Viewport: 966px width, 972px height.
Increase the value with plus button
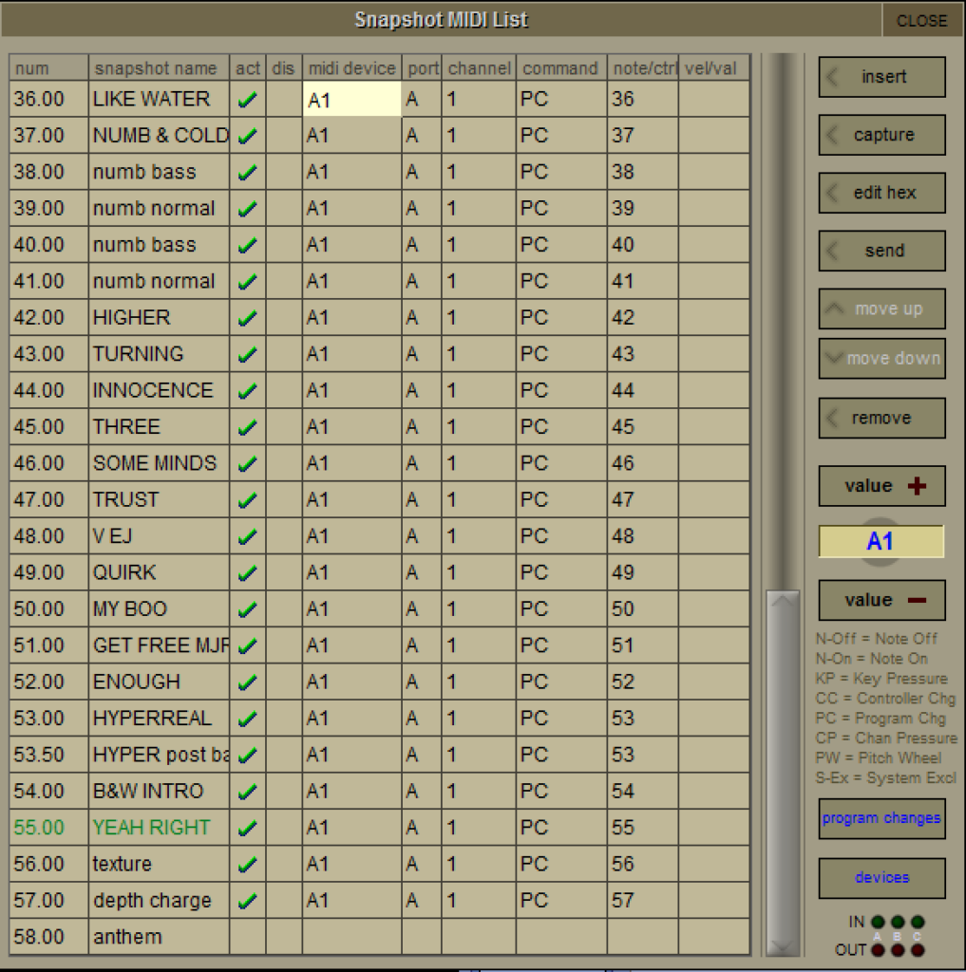pos(881,486)
